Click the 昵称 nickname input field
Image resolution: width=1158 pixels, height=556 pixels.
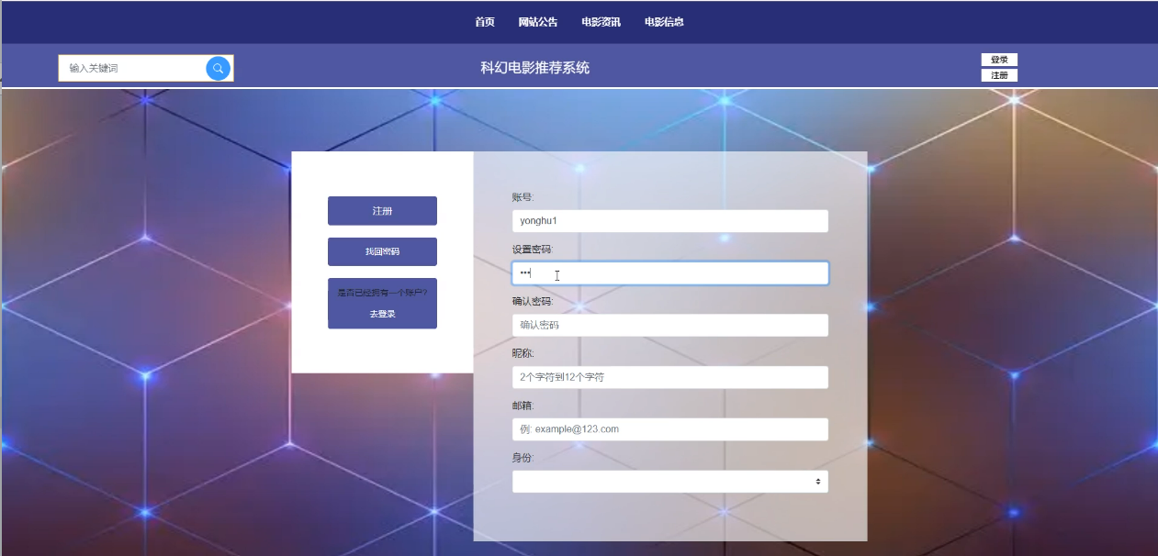click(670, 377)
